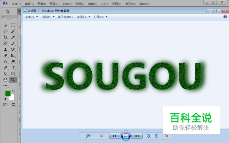Go to the previous photo
The height and width of the screenshot is (143, 229).
coord(114,136)
